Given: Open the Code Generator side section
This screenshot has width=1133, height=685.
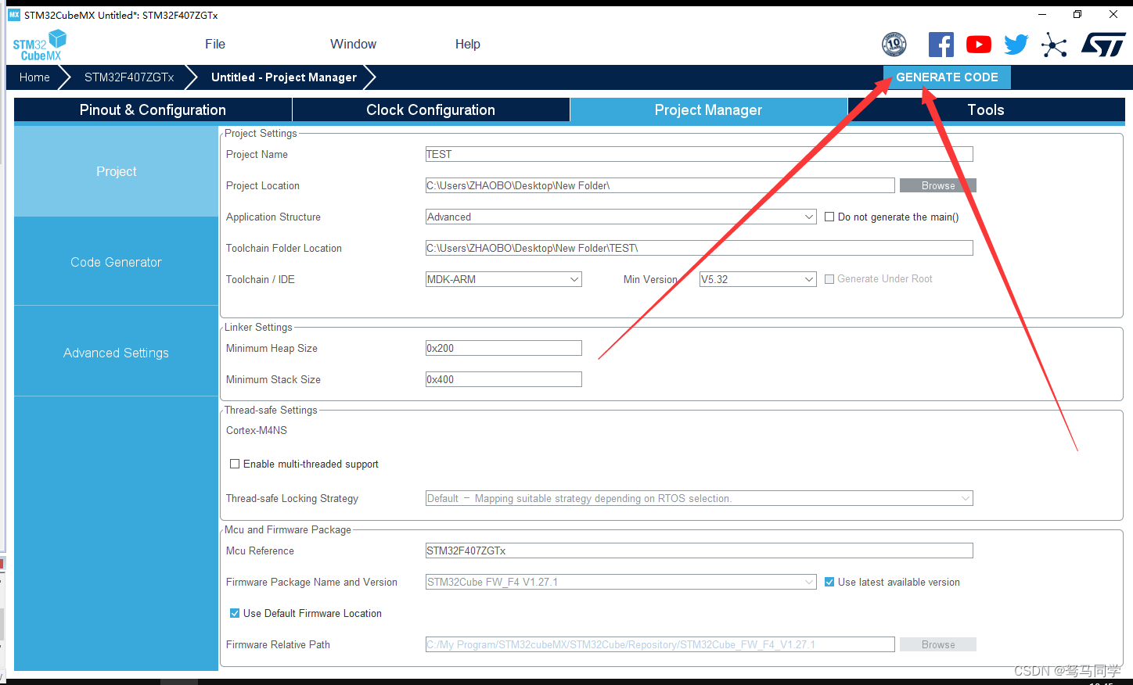Looking at the screenshot, I should (x=116, y=262).
